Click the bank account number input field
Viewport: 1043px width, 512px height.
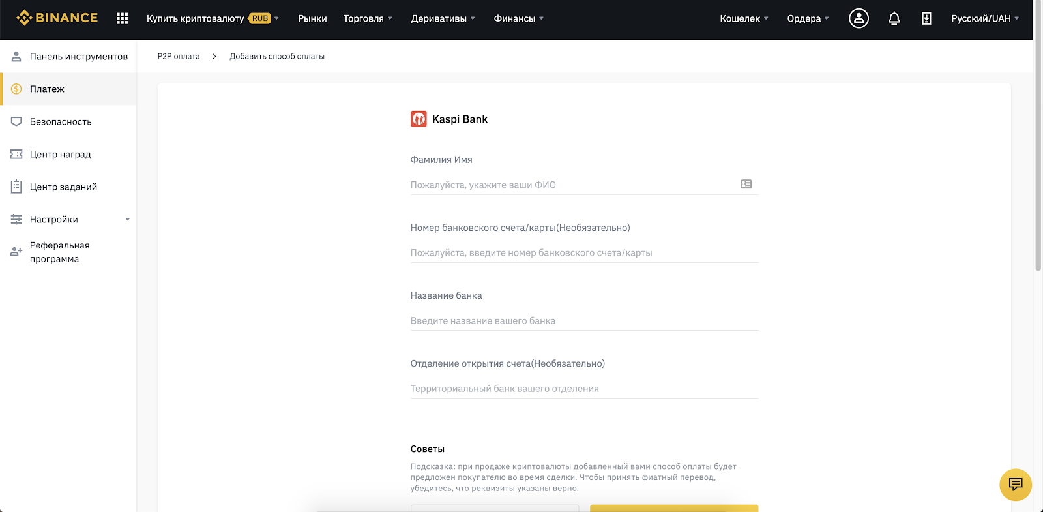[584, 252]
